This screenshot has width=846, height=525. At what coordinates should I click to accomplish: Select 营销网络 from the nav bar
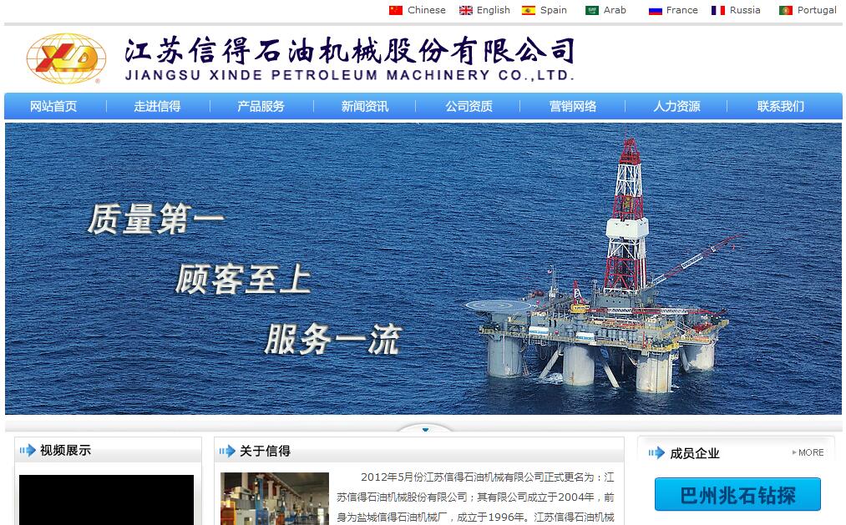(x=573, y=106)
